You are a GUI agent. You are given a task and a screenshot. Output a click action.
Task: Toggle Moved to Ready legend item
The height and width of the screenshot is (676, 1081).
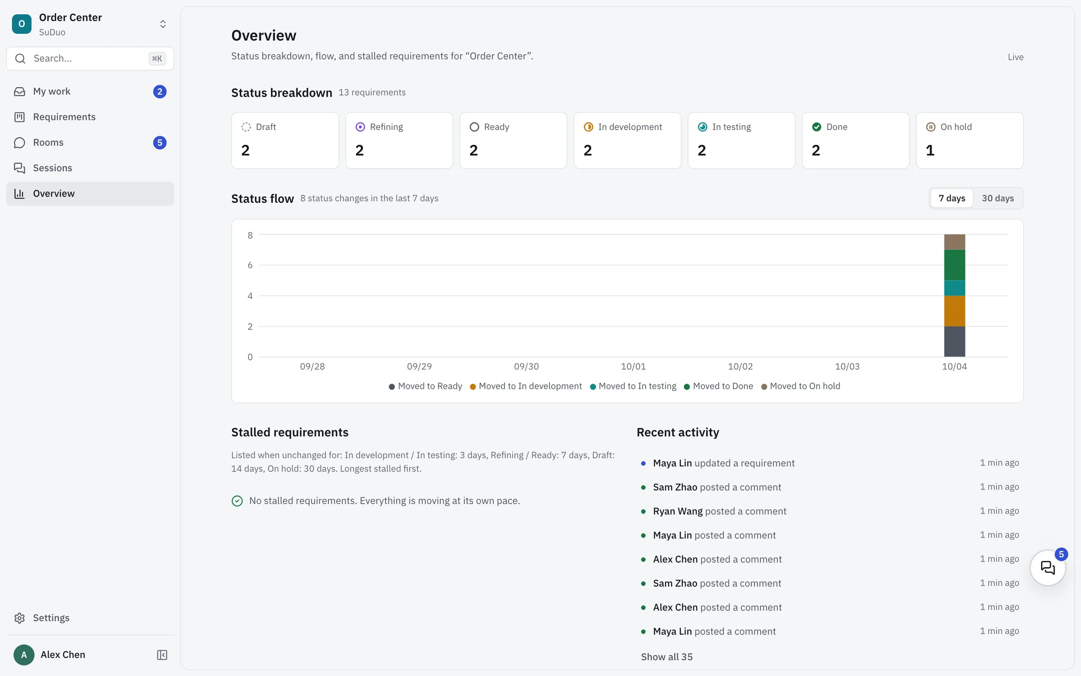click(x=425, y=387)
